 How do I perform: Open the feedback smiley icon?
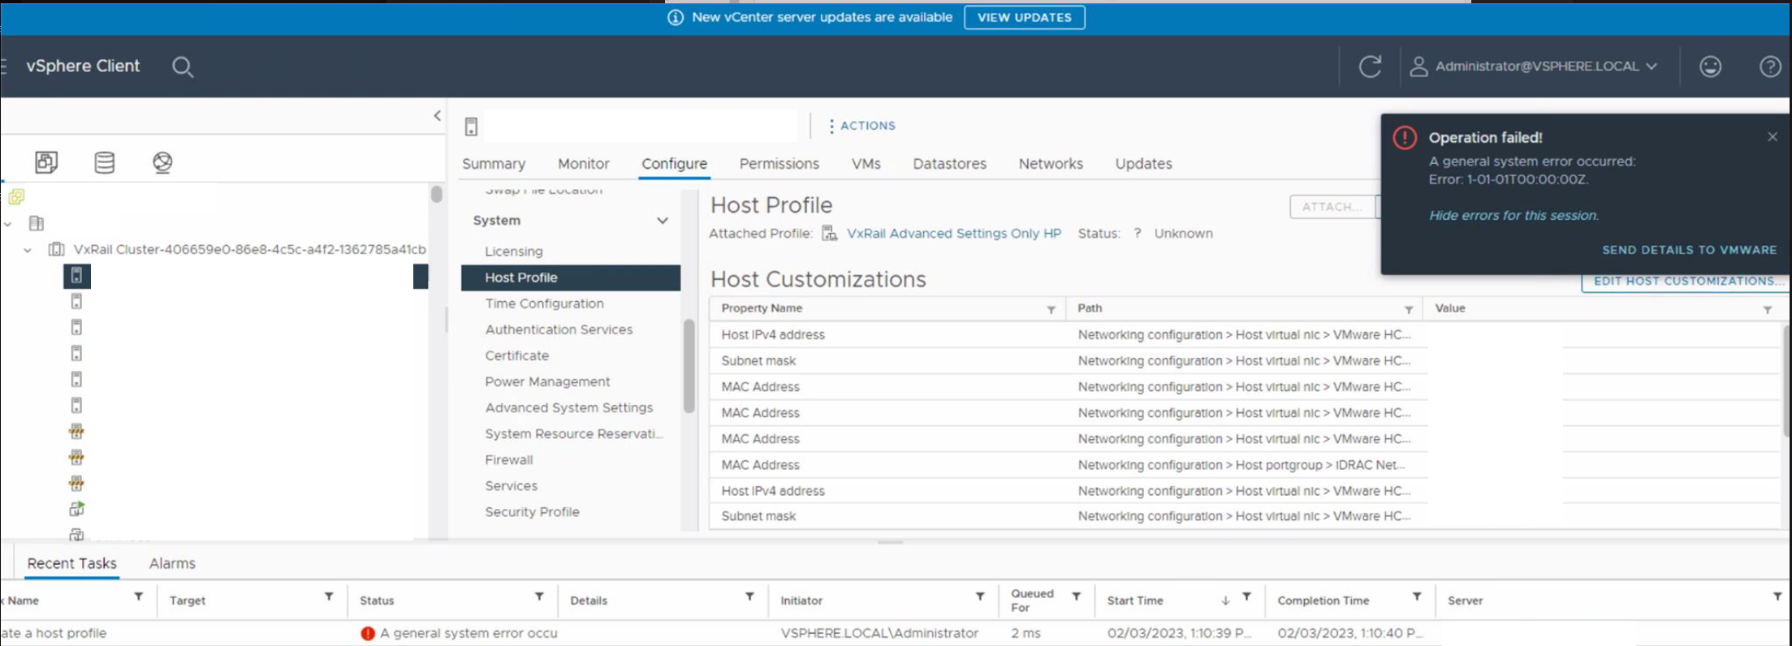(x=1710, y=67)
